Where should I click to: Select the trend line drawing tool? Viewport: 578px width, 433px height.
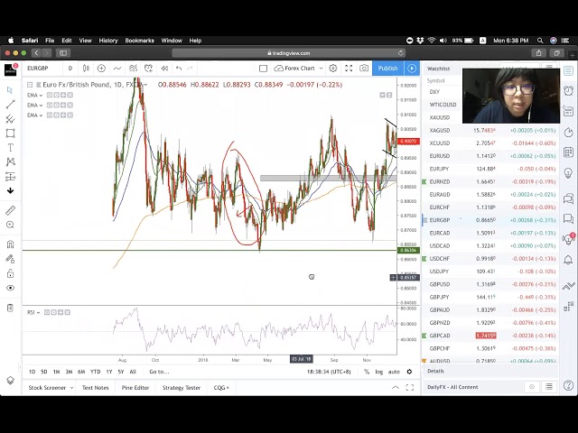click(x=10, y=105)
